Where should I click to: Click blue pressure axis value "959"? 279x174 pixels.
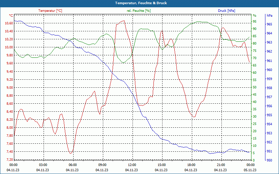270,79
